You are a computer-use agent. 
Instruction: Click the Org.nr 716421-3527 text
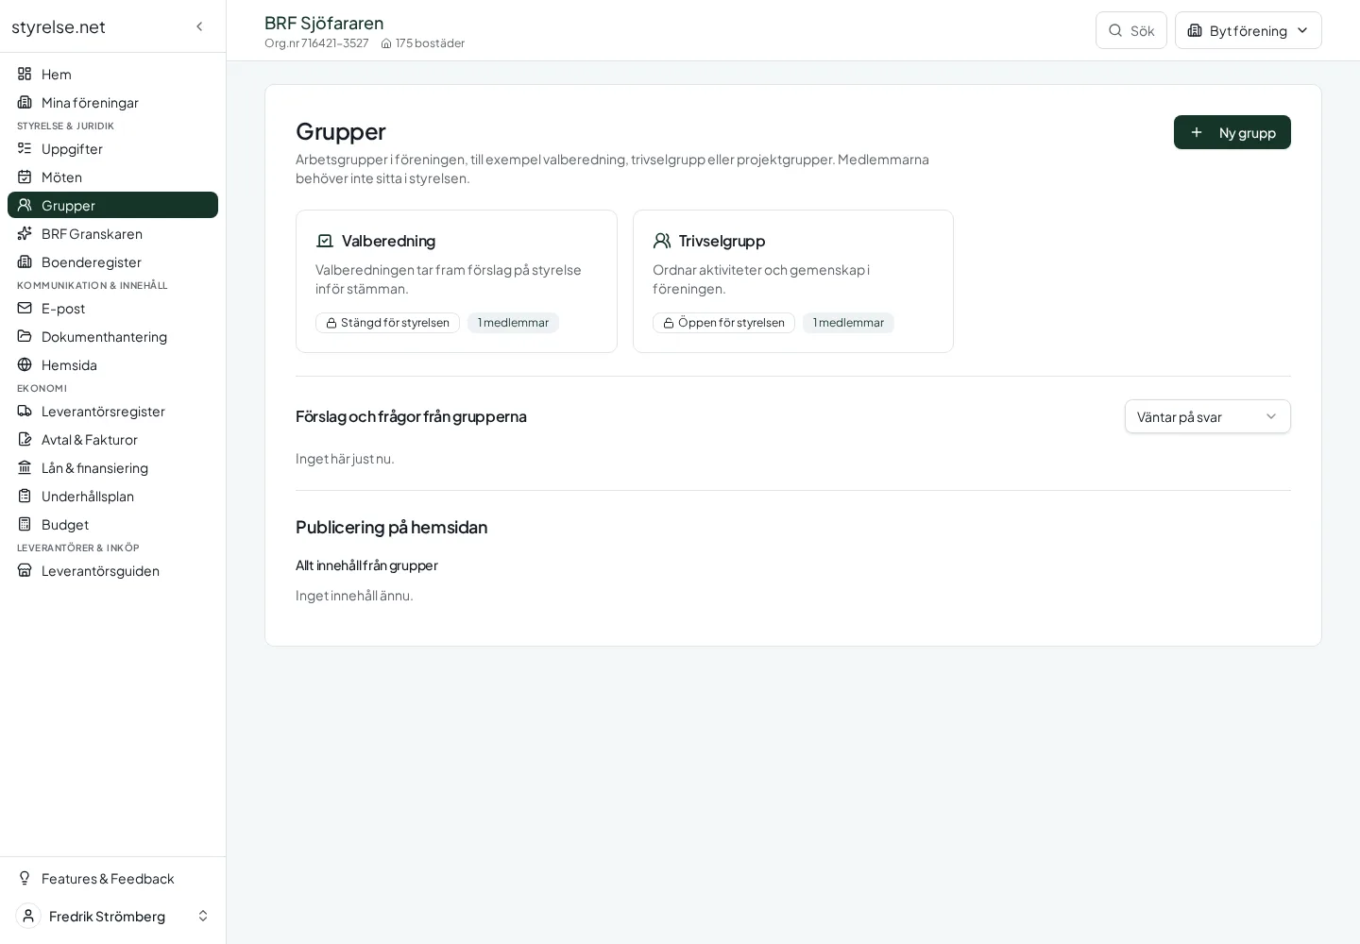316,43
